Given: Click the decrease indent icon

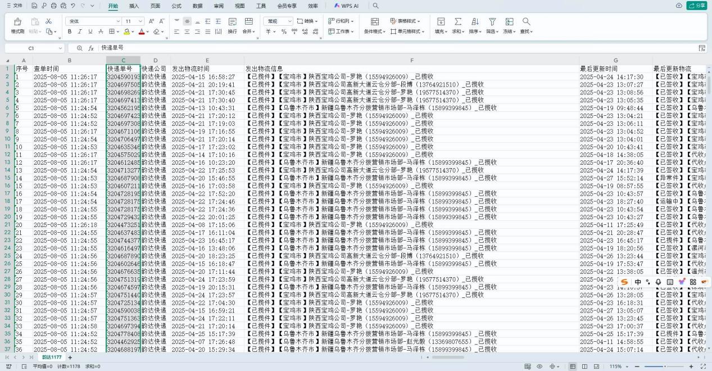Looking at the screenshot, I should (x=207, y=21).
